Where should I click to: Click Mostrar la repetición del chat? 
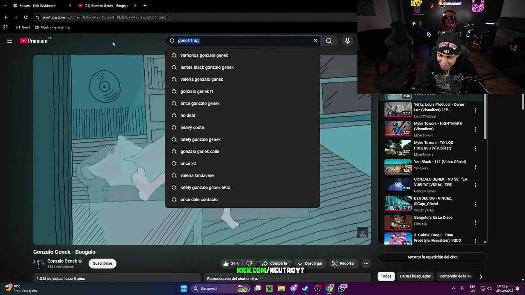(x=432, y=257)
